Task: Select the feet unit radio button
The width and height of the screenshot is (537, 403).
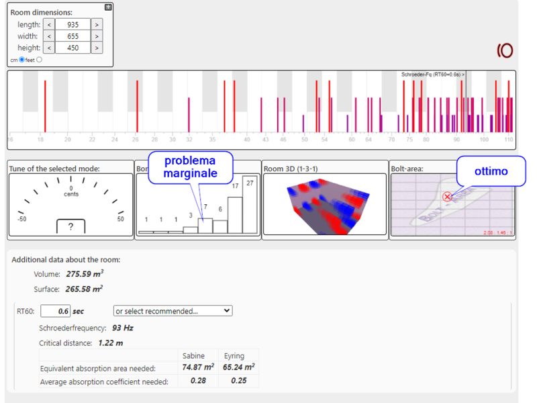Action: point(39,60)
